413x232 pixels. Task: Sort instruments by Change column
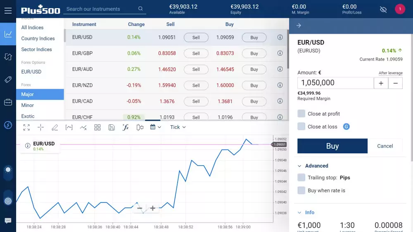click(136, 24)
